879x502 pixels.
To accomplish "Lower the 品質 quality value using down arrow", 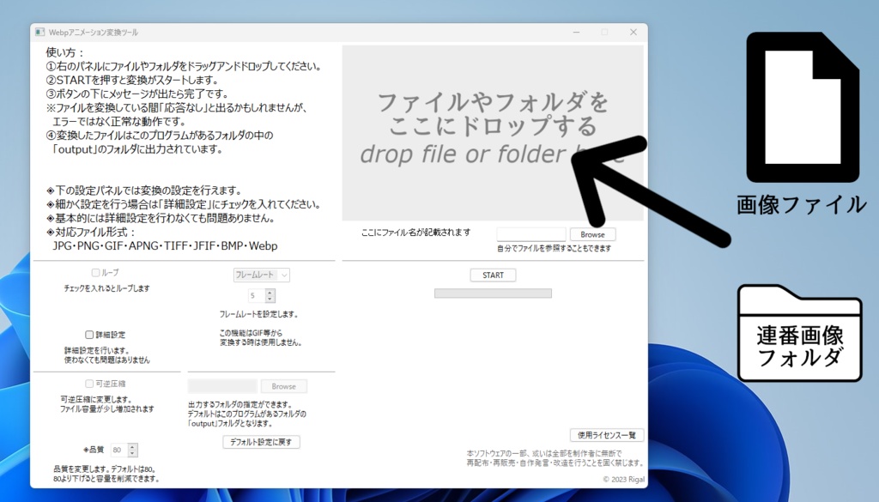I will click(x=134, y=452).
